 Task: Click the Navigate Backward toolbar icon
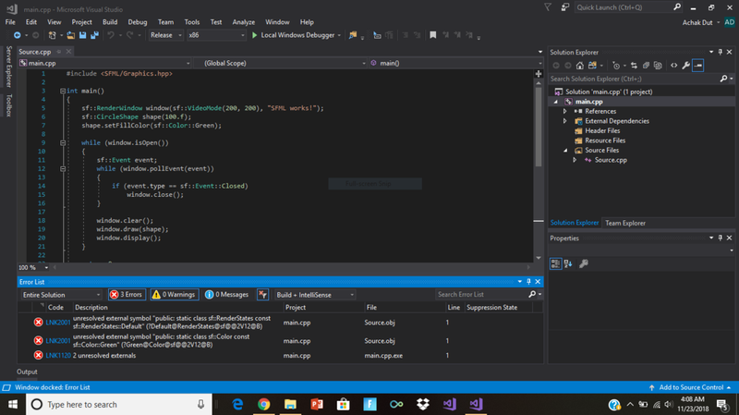coord(17,35)
